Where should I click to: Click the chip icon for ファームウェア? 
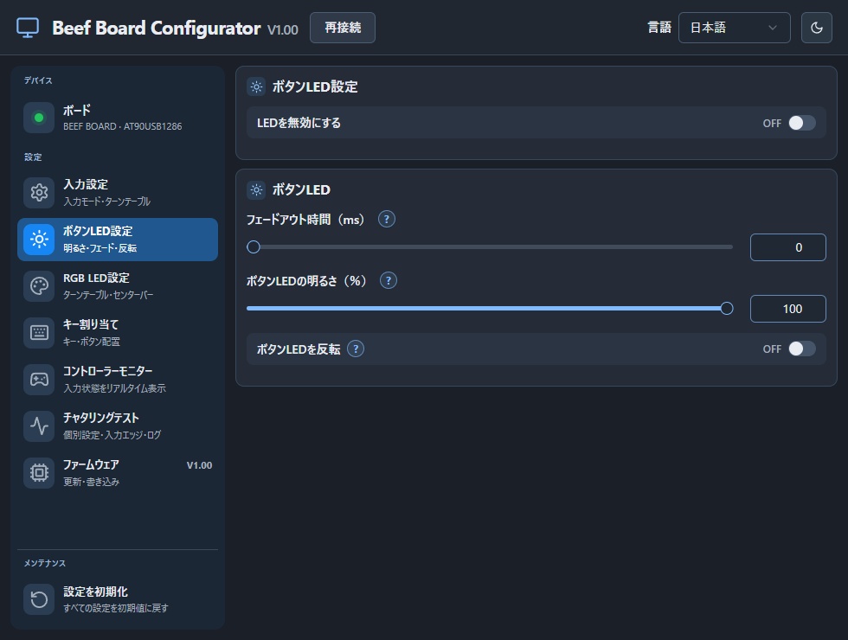(39, 473)
